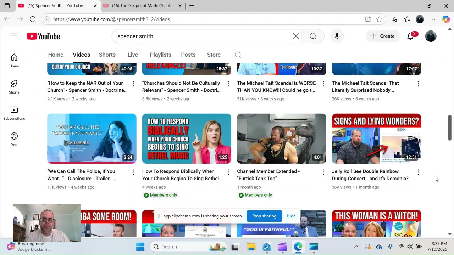454x255 pixels.
Task: Open options for 'Michael Tait Scandal is WORSE' video
Action: click(x=323, y=84)
